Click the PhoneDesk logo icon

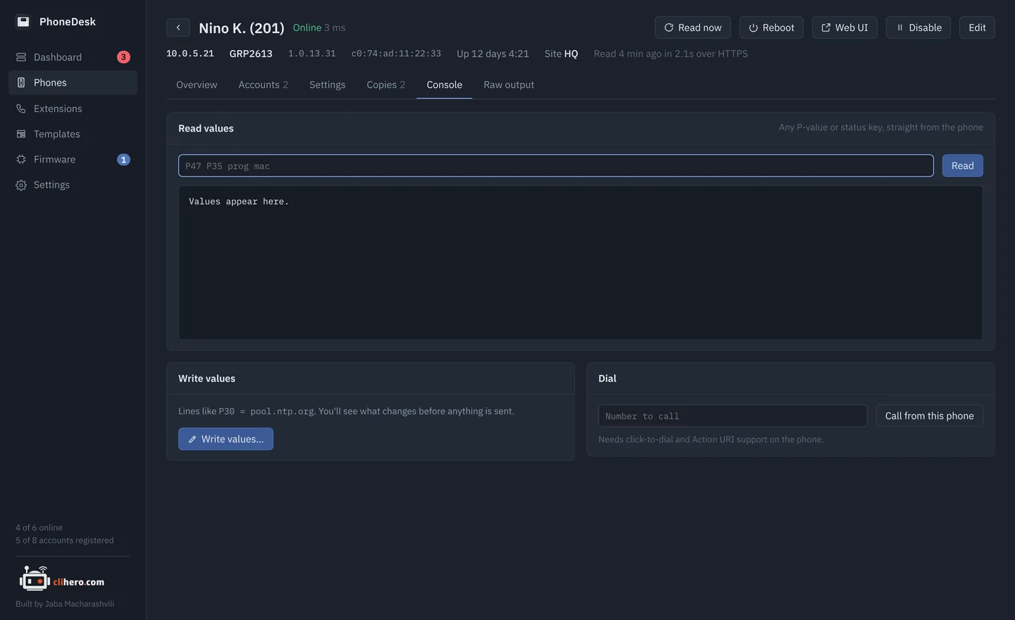[23, 22]
